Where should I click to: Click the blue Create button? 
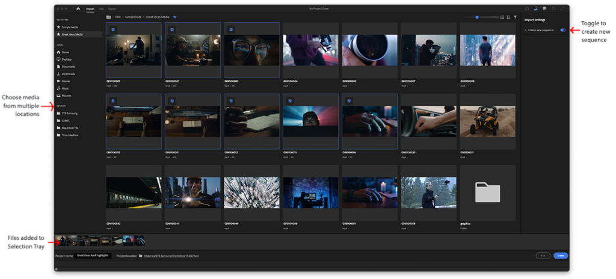561,256
